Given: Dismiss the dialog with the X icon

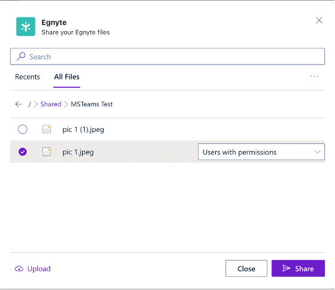Looking at the screenshot, I should 319,20.
